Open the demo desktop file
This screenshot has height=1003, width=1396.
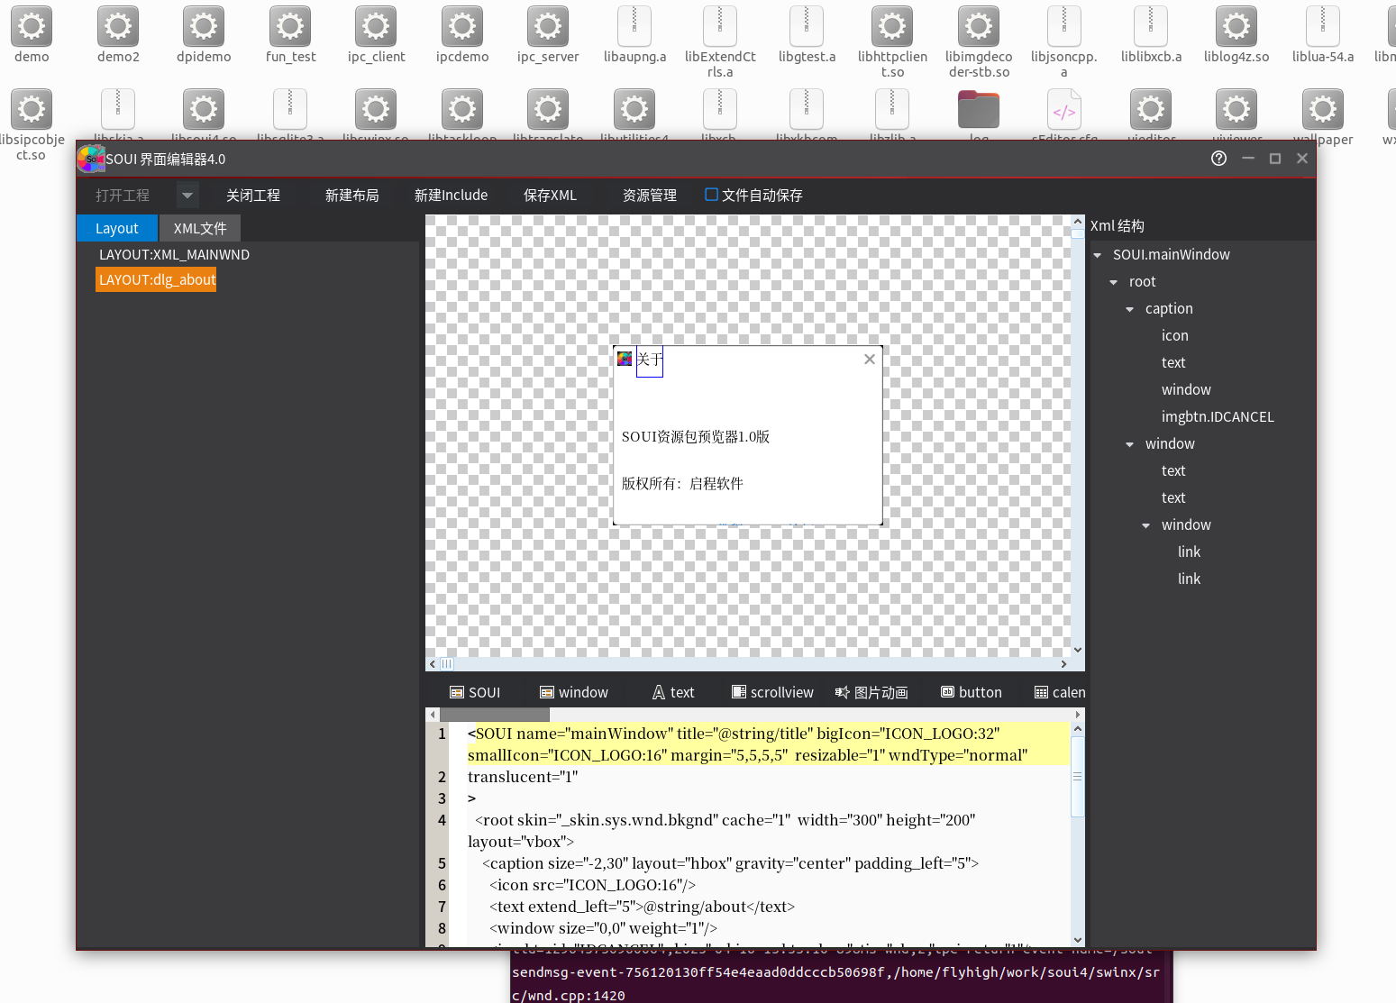[x=32, y=26]
